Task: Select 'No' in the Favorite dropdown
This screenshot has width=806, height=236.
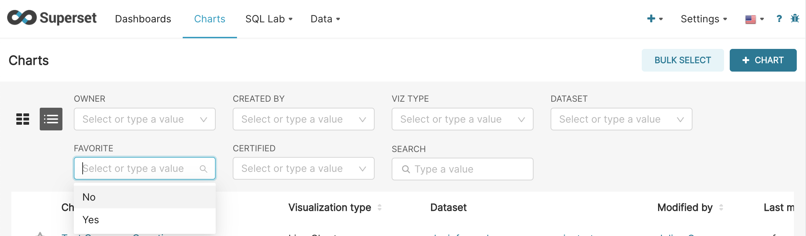Action: (x=89, y=197)
